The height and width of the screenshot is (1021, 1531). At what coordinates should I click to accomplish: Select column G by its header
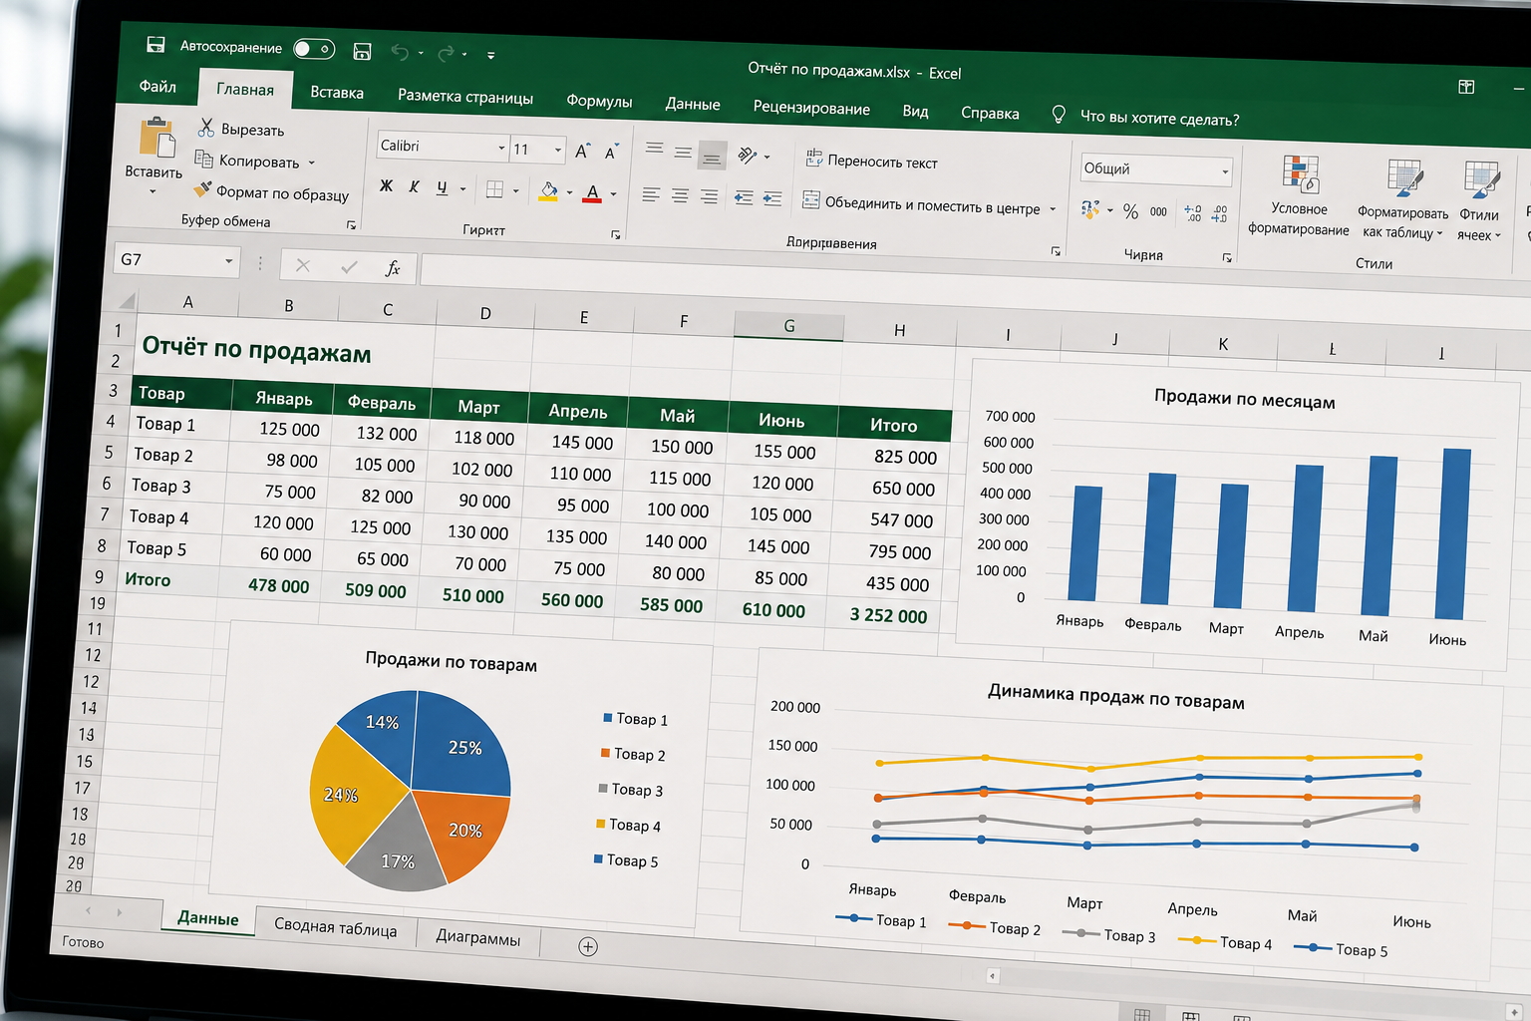coord(789,326)
